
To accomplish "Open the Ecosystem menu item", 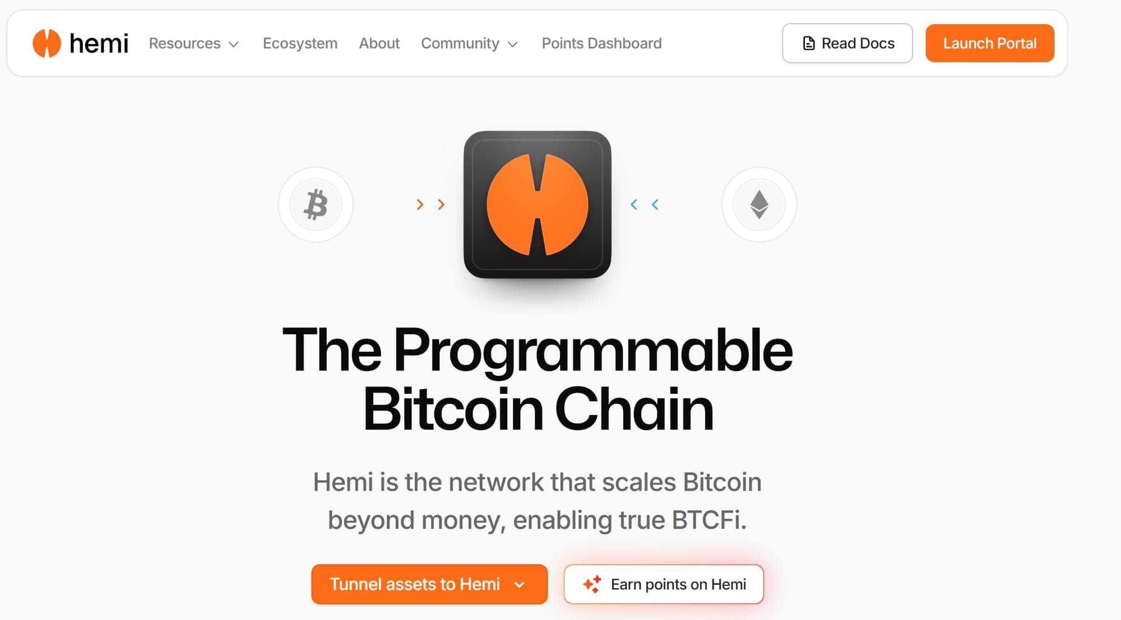I will coord(300,43).
